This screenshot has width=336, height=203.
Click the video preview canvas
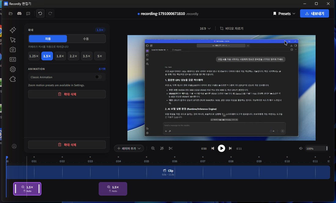coord(221,88)
